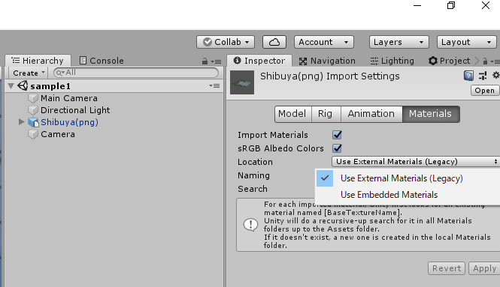Open the Layers dropdown
Viewport: 500px width, 287px height.
click(399, 42)
